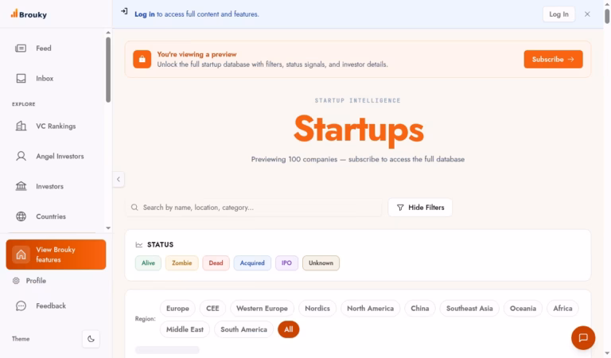The width and height of the screenshot is (611, 358).
Task: Click sidebar scroll down arrow
Action: point(108,228)
